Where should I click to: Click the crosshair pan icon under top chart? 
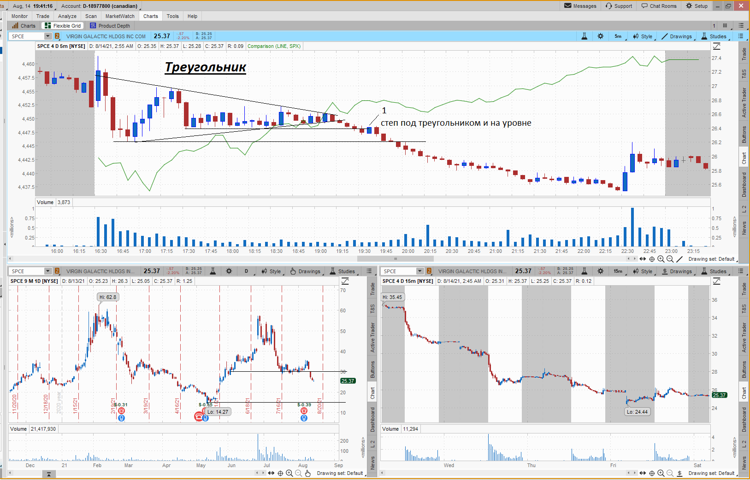pos(652,259)
